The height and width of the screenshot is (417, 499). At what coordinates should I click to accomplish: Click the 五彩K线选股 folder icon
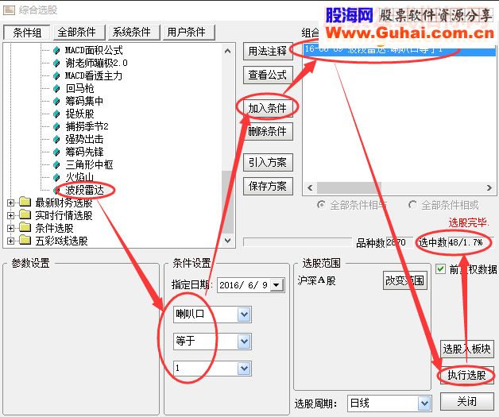pos(25,241)
